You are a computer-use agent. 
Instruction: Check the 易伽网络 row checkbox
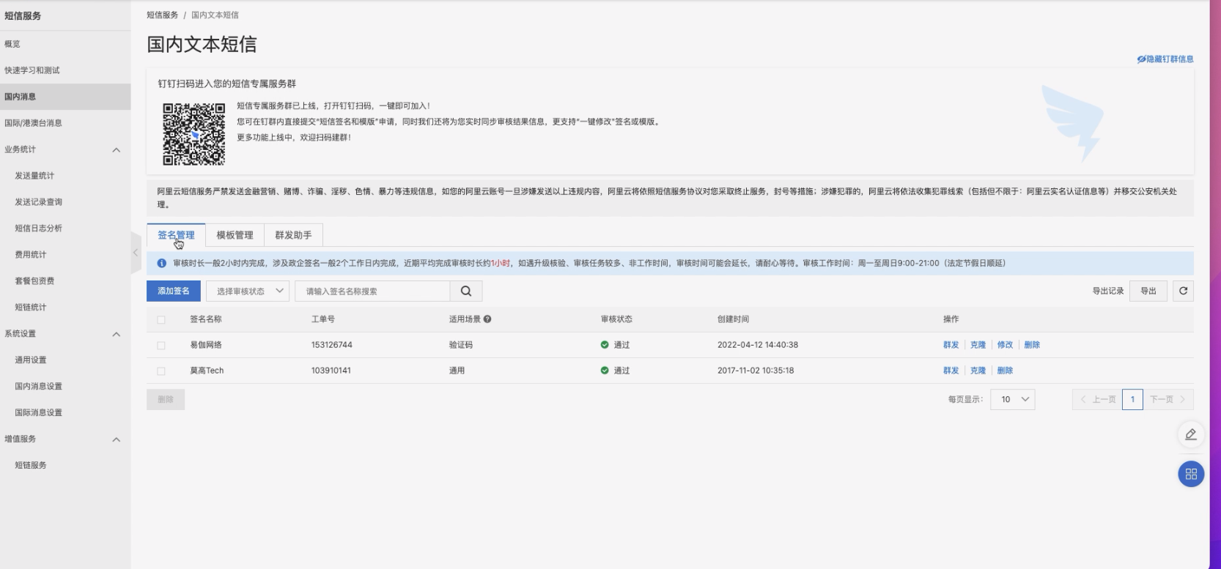[x=161, y=346]
